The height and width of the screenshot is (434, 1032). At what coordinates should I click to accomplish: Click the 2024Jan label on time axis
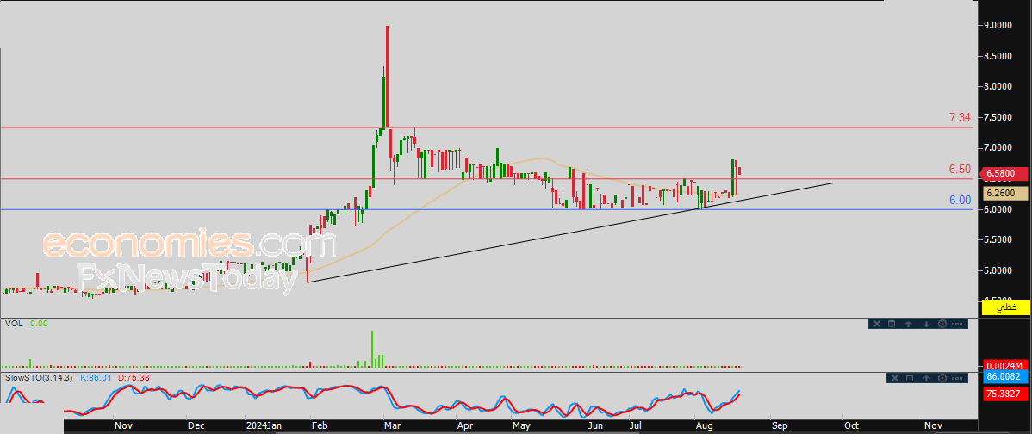point(262,425)
